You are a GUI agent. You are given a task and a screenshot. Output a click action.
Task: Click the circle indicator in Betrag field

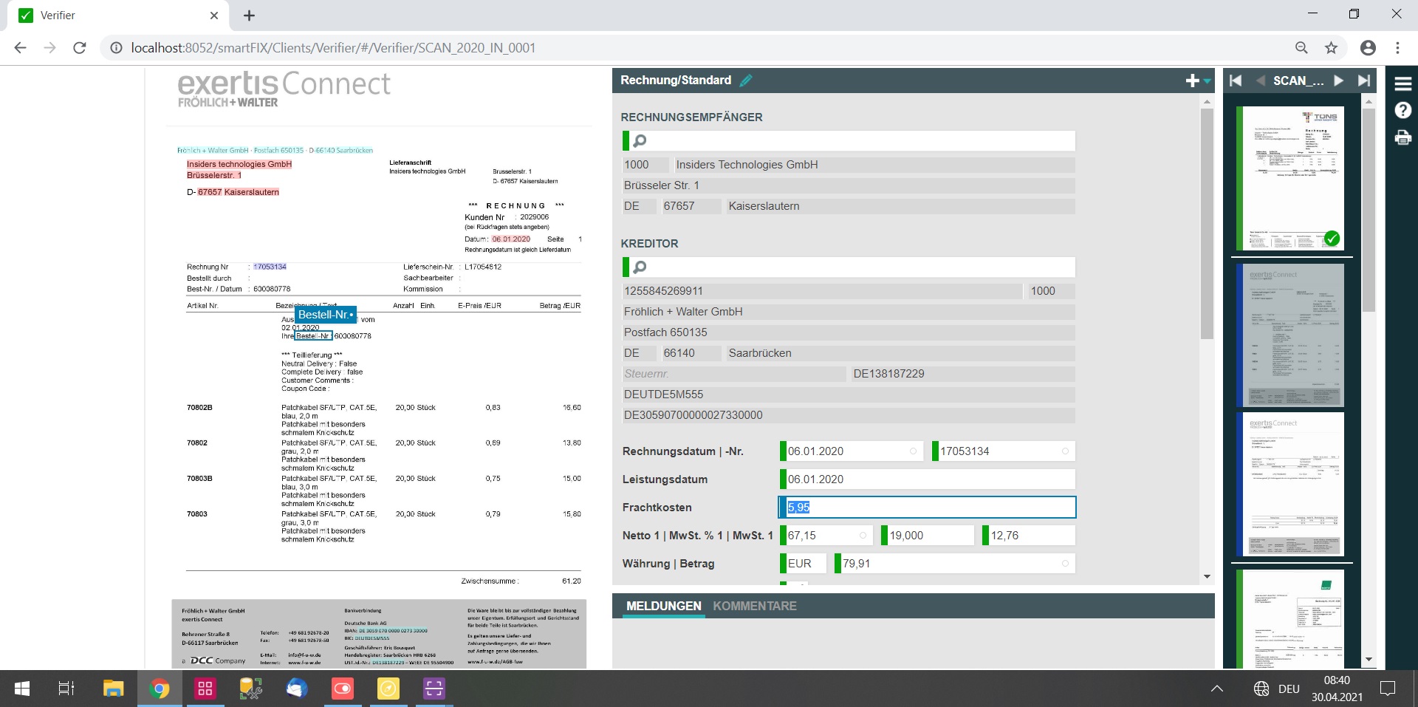1065,564
